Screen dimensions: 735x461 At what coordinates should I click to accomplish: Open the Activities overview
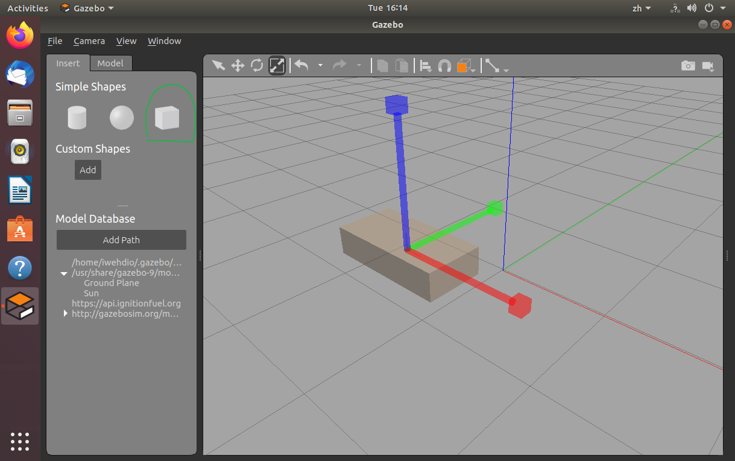(x=28, y=8)
